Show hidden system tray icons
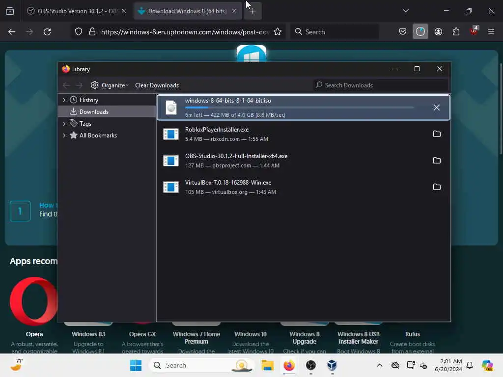 [x=380, y=365]
